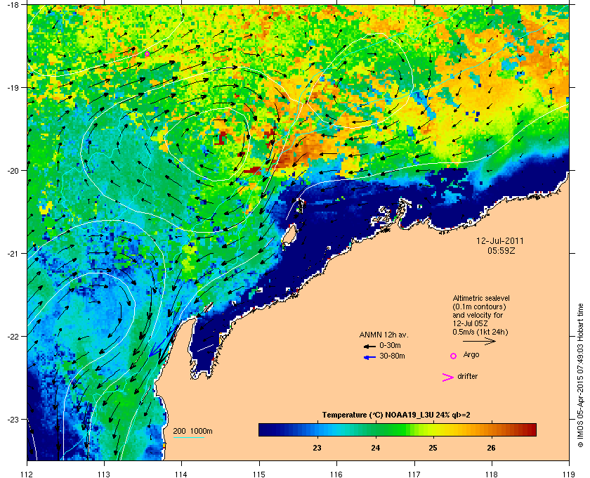Click colorbar tick label 24
The image size is (590, 478).
tap(375, 448)
